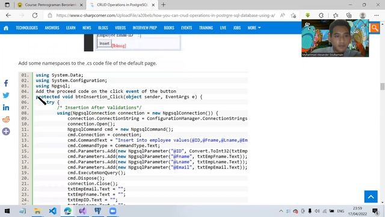The width and height of the screenshot is (385, 217).
Task: Open the clock and date flyout
Action: [x=357, y=211]
